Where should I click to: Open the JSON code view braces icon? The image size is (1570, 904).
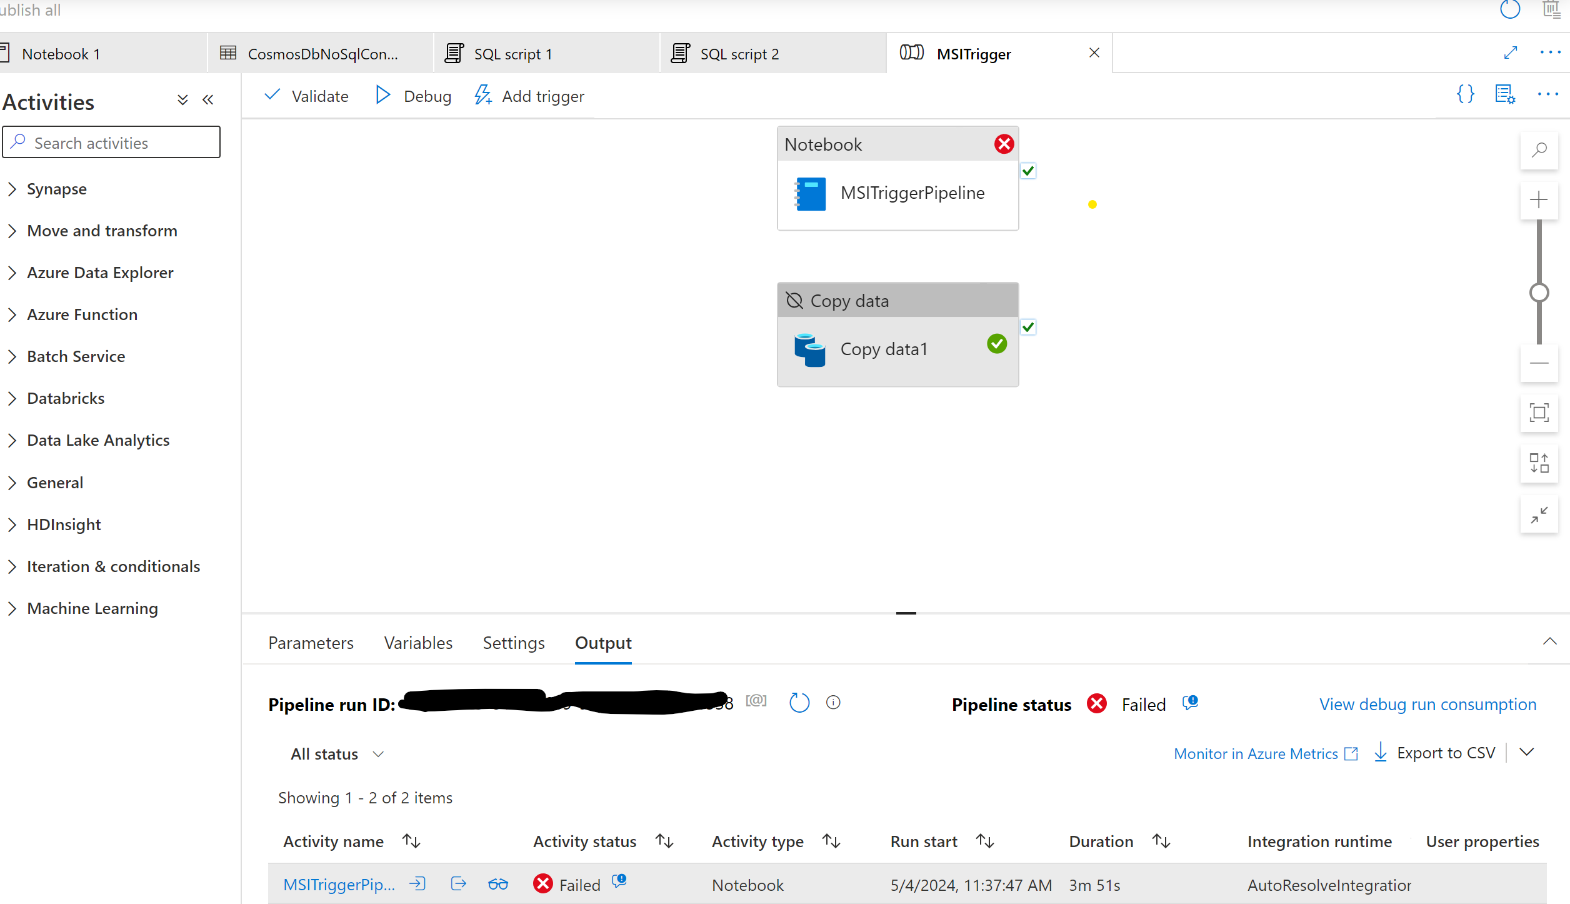click(x=1466, y=94)
